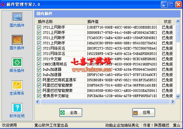
Task: Click the 插件名称 column header
Action: 60,22
